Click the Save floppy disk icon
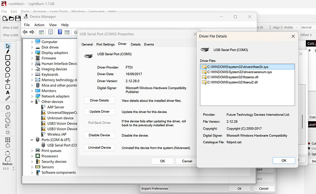This screenshot has height=194, width=316. (x=18, y=18)
